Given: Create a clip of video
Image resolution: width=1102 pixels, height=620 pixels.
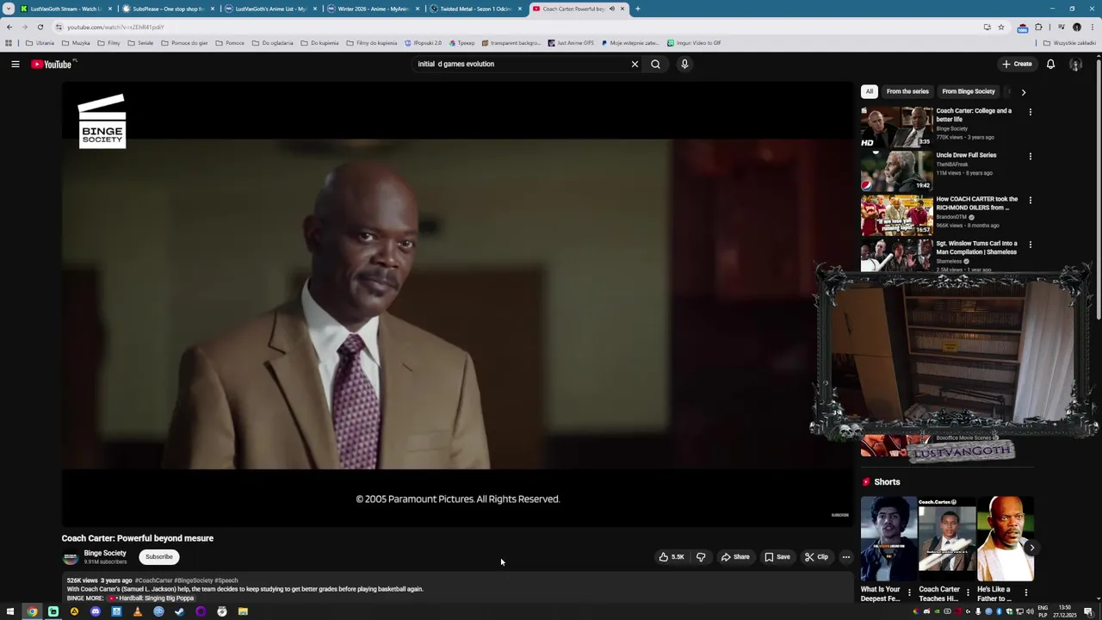Looking at the screenshot, I should [x=816, y=557].
